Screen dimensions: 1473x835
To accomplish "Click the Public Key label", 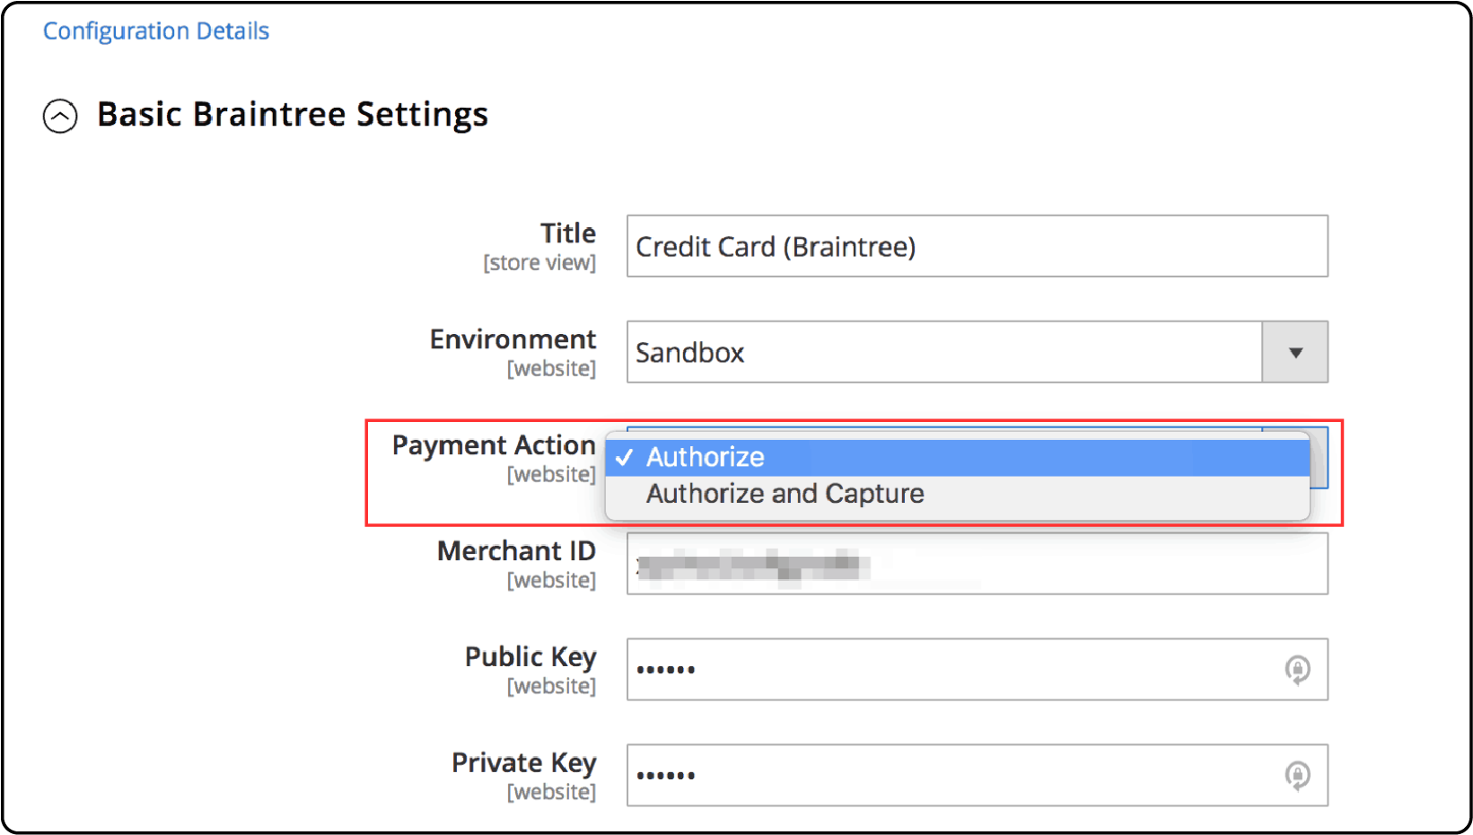I will click(530, 657).
